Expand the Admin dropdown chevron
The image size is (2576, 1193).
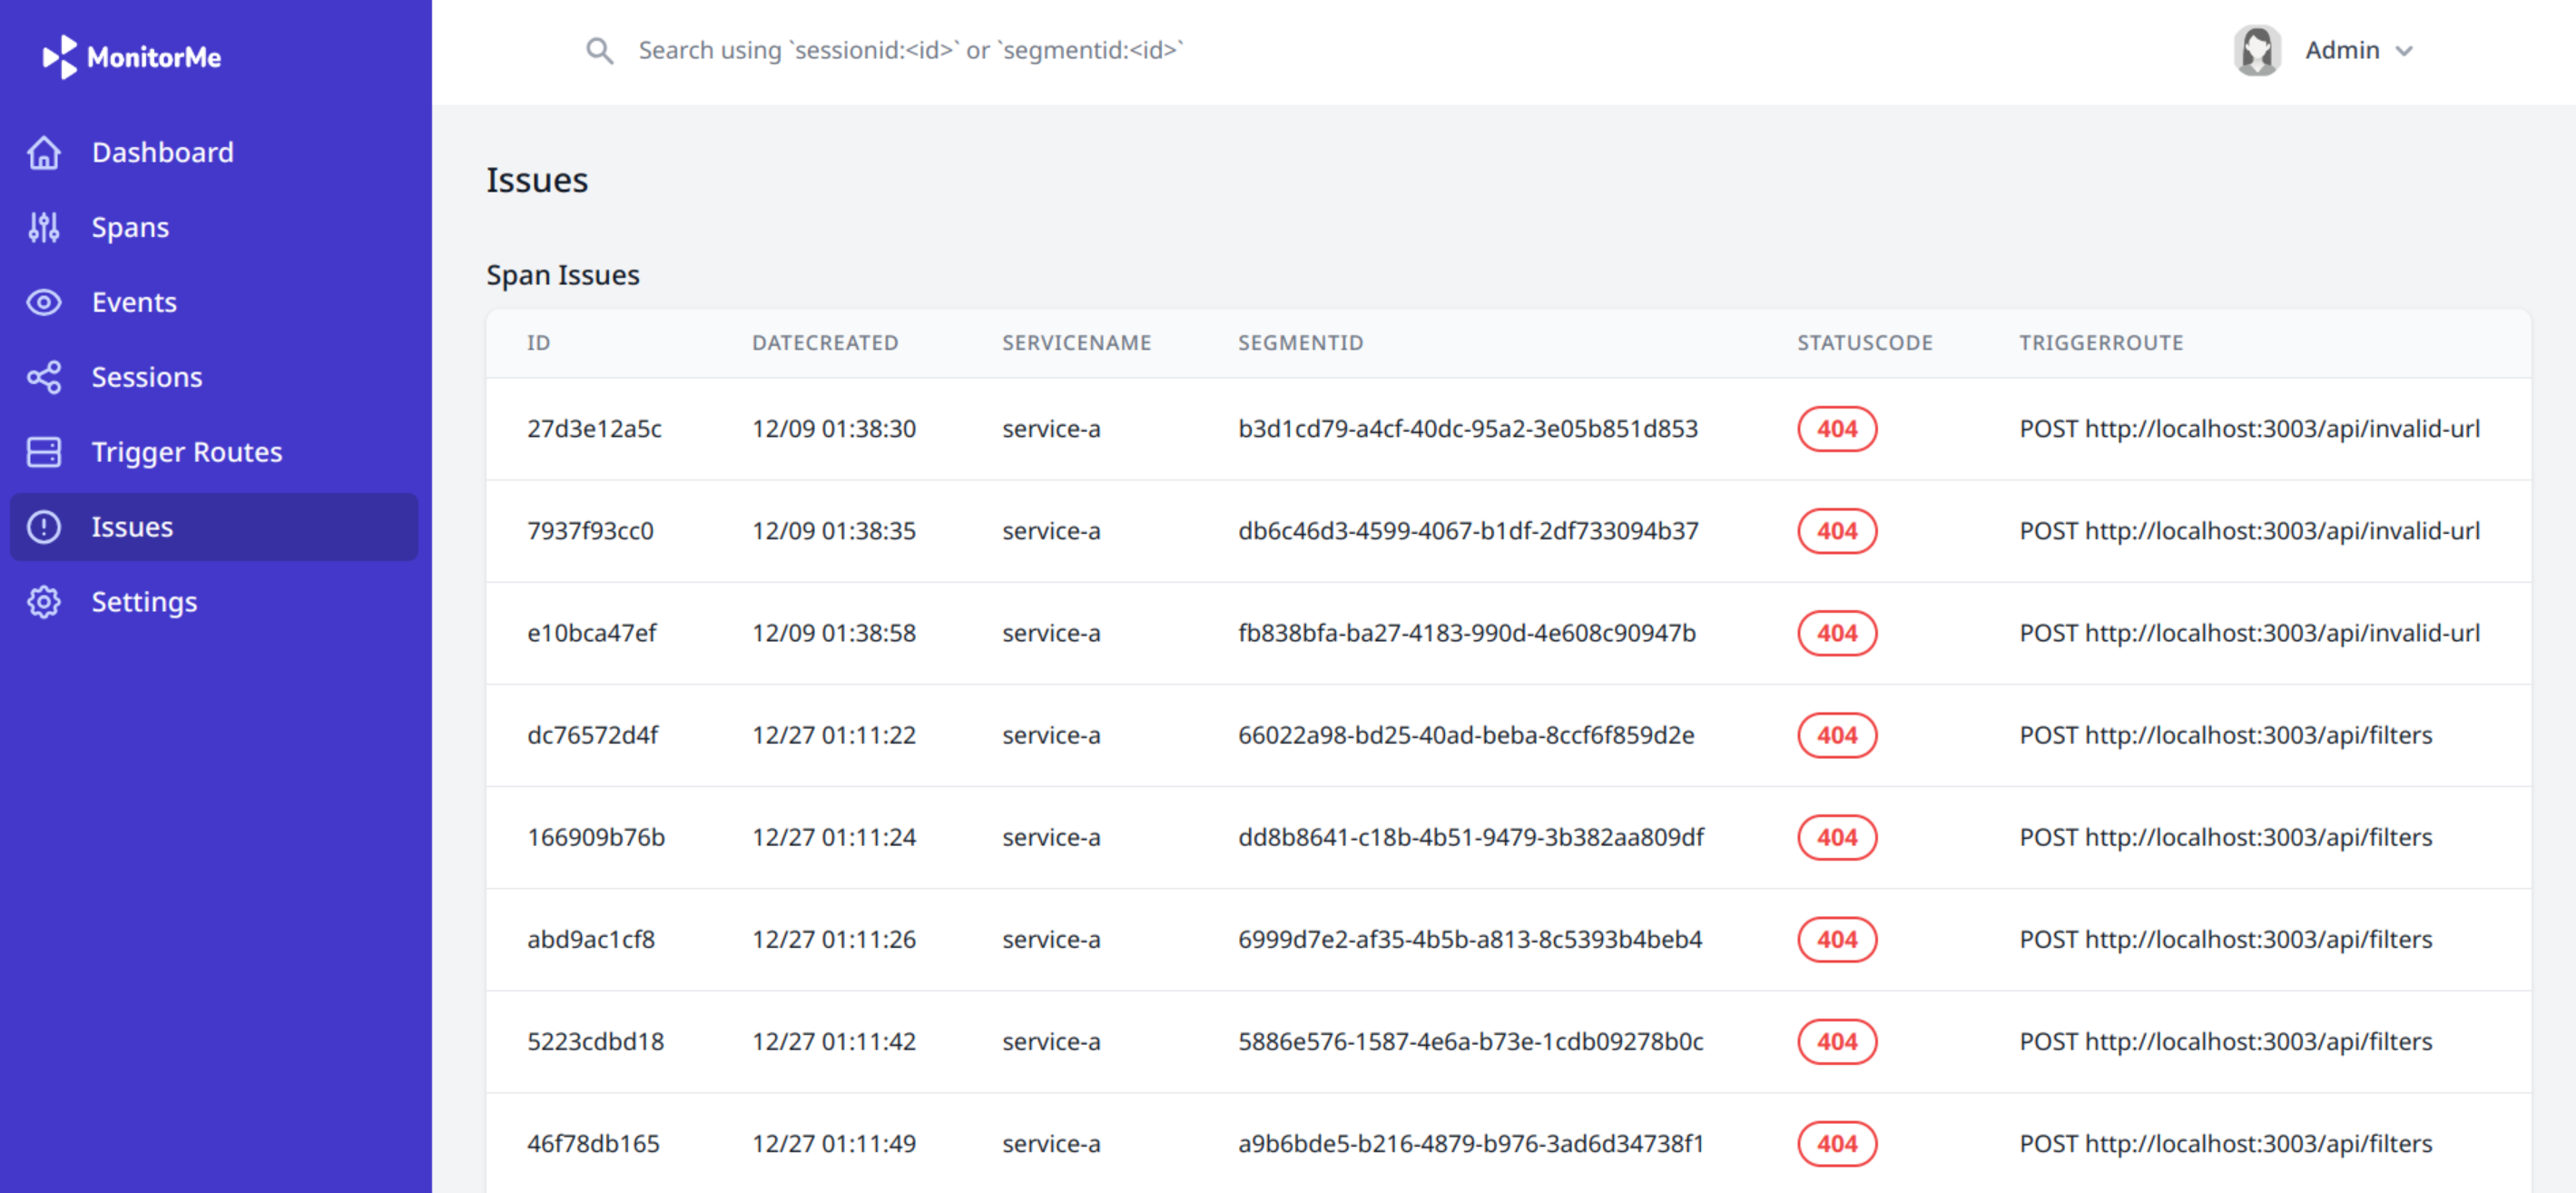(2405, 51)
